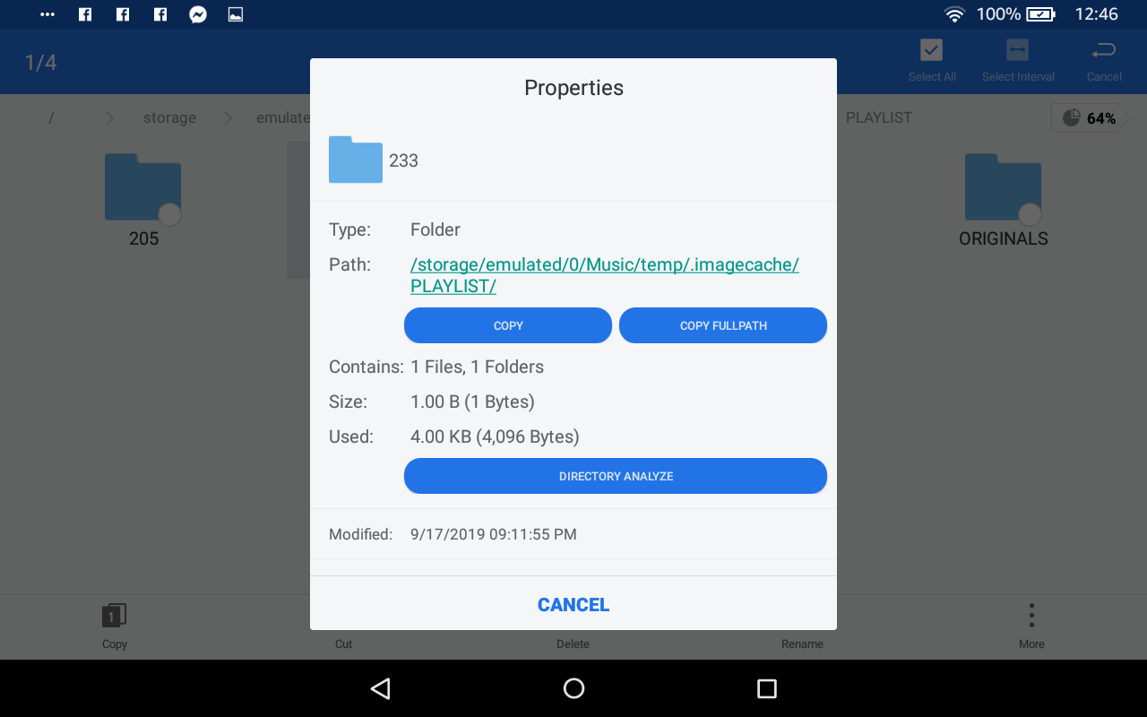Tap the Copy icon in bottom bar
The image size is (1147, 717).
[114, 616]
